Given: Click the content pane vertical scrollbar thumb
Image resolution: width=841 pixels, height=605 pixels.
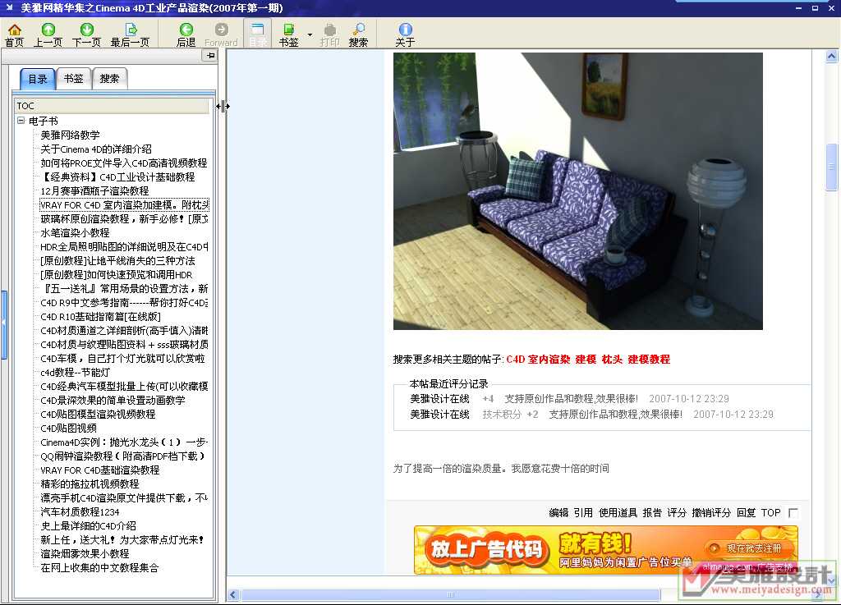Looking at the screenshot, I should coord(831,167).
